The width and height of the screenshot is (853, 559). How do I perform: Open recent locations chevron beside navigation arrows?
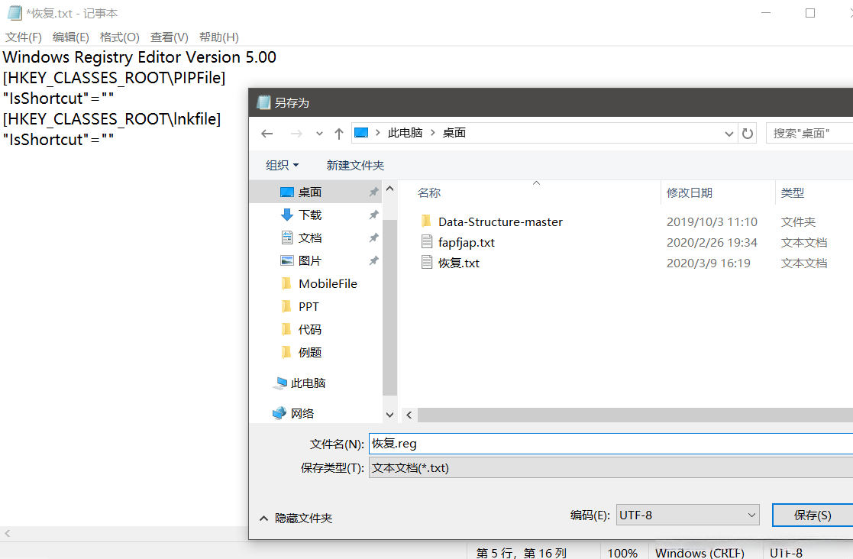319,134
